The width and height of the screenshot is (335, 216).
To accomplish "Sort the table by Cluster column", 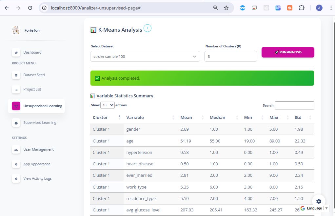I will pos(107,117).
